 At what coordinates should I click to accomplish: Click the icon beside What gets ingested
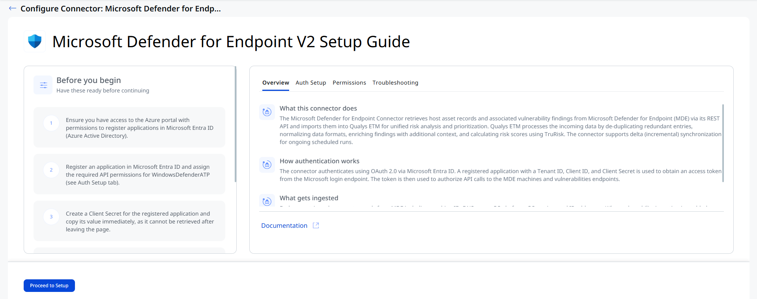[267, 201]
